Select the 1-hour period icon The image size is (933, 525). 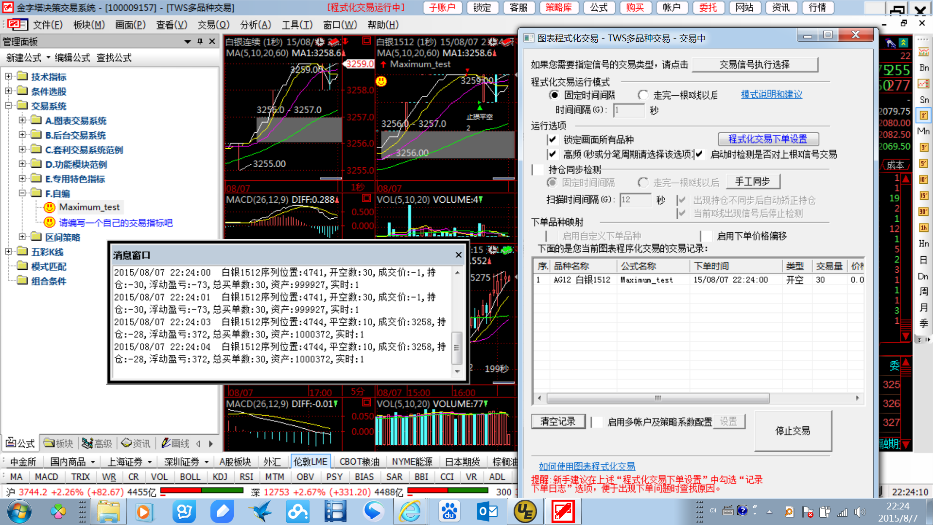click(x=924, y=227)
